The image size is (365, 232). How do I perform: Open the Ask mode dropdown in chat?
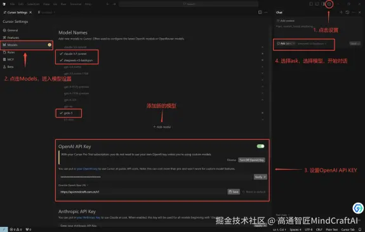coord(286,44)
